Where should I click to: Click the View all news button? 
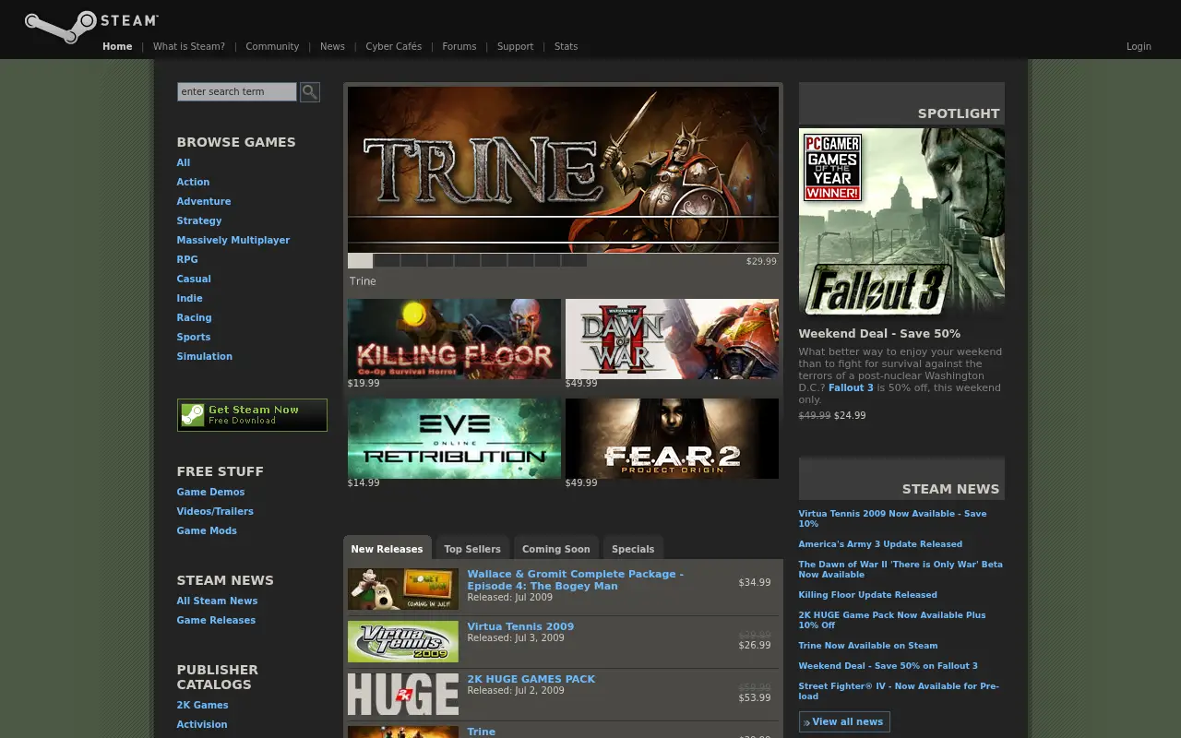[844, 721]
